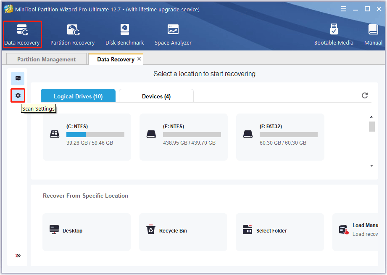Click the E: drive usage bar
This screenshot has width=387, height=275.
pos(192,135)
